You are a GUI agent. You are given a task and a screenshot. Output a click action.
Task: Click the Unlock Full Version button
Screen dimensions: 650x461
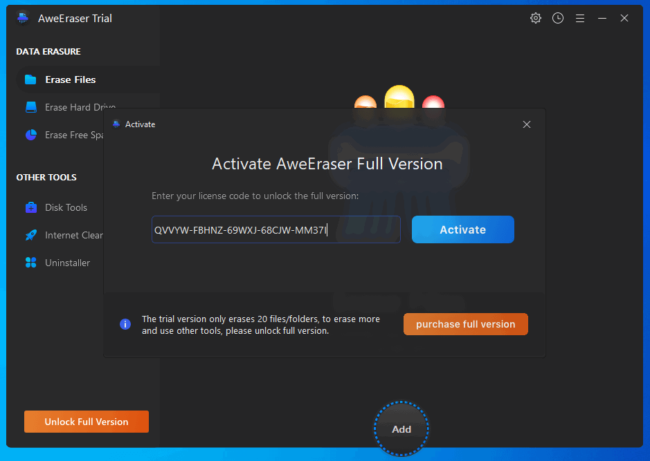pyautogui.click(x=87, y=422)
